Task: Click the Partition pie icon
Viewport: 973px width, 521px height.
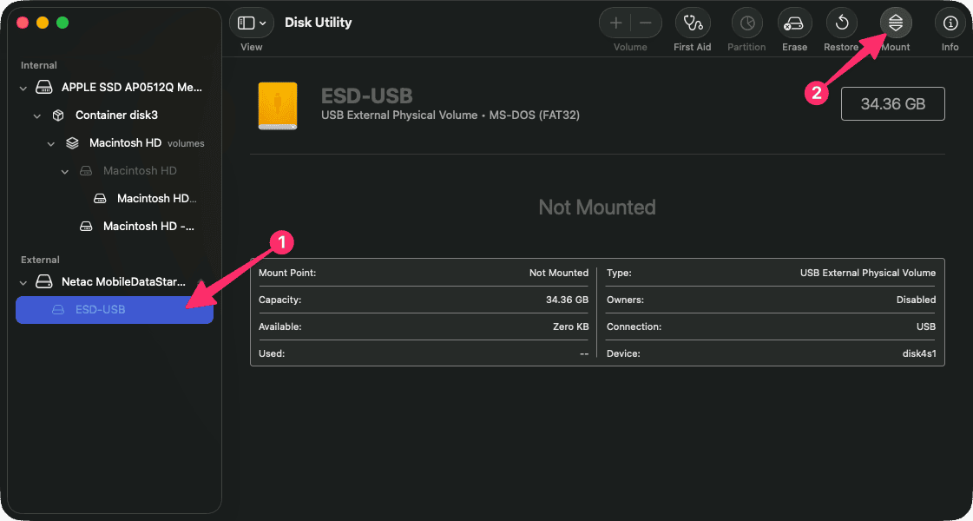Action: (746, 23)
